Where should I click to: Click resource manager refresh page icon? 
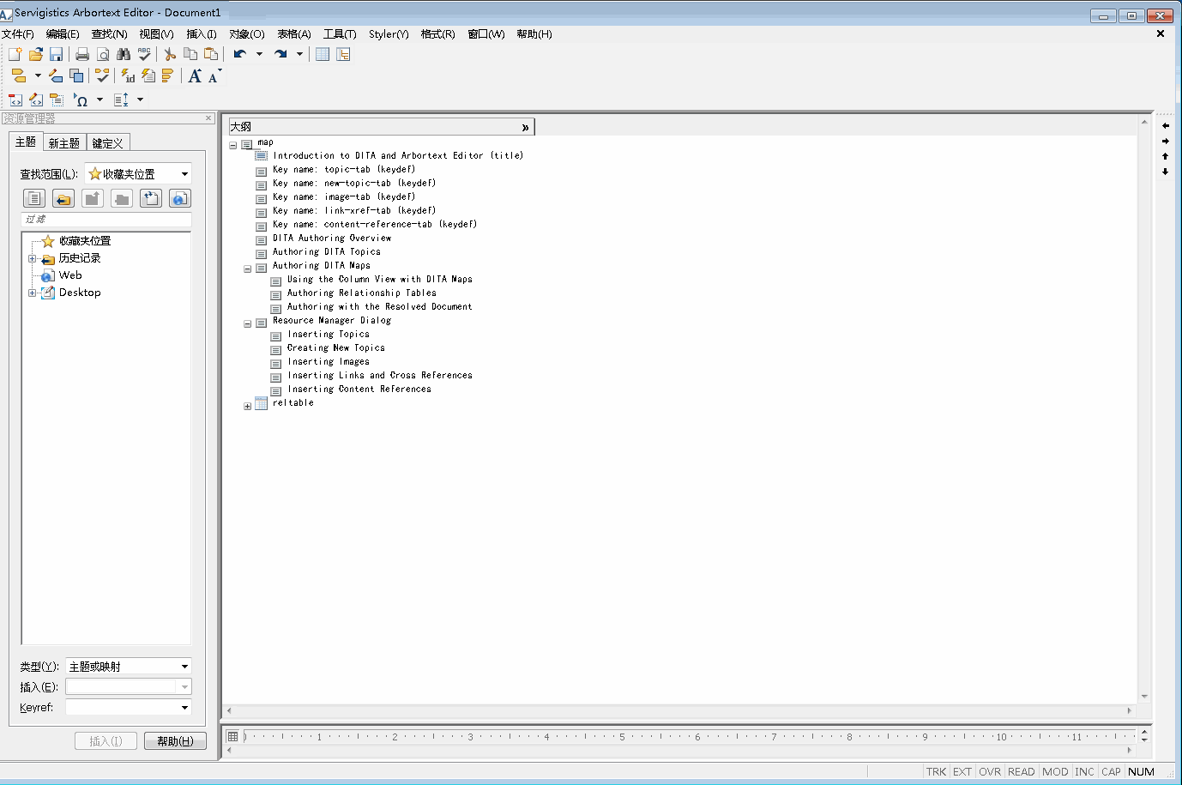tap(151, 198)
